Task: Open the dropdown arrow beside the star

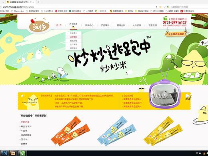Action: pyautogui.click(x=164, y=7)
